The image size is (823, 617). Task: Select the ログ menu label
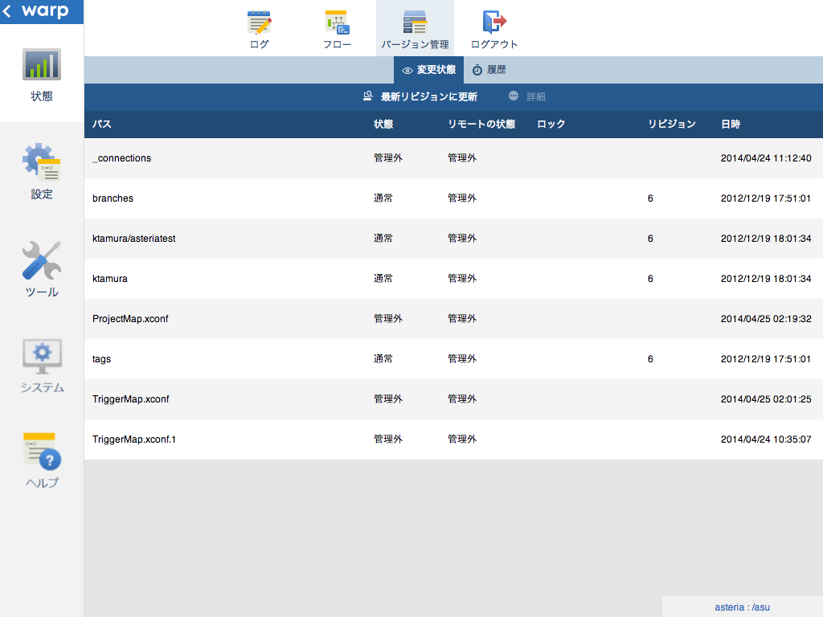tap(260, 45)
